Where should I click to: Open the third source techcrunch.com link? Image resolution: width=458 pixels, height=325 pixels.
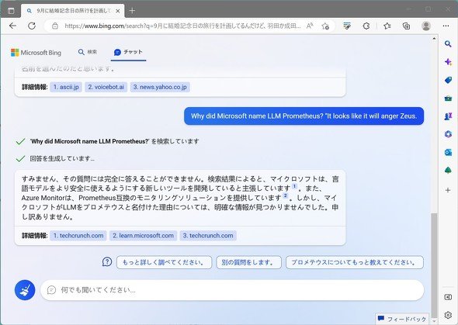(208, 236)
